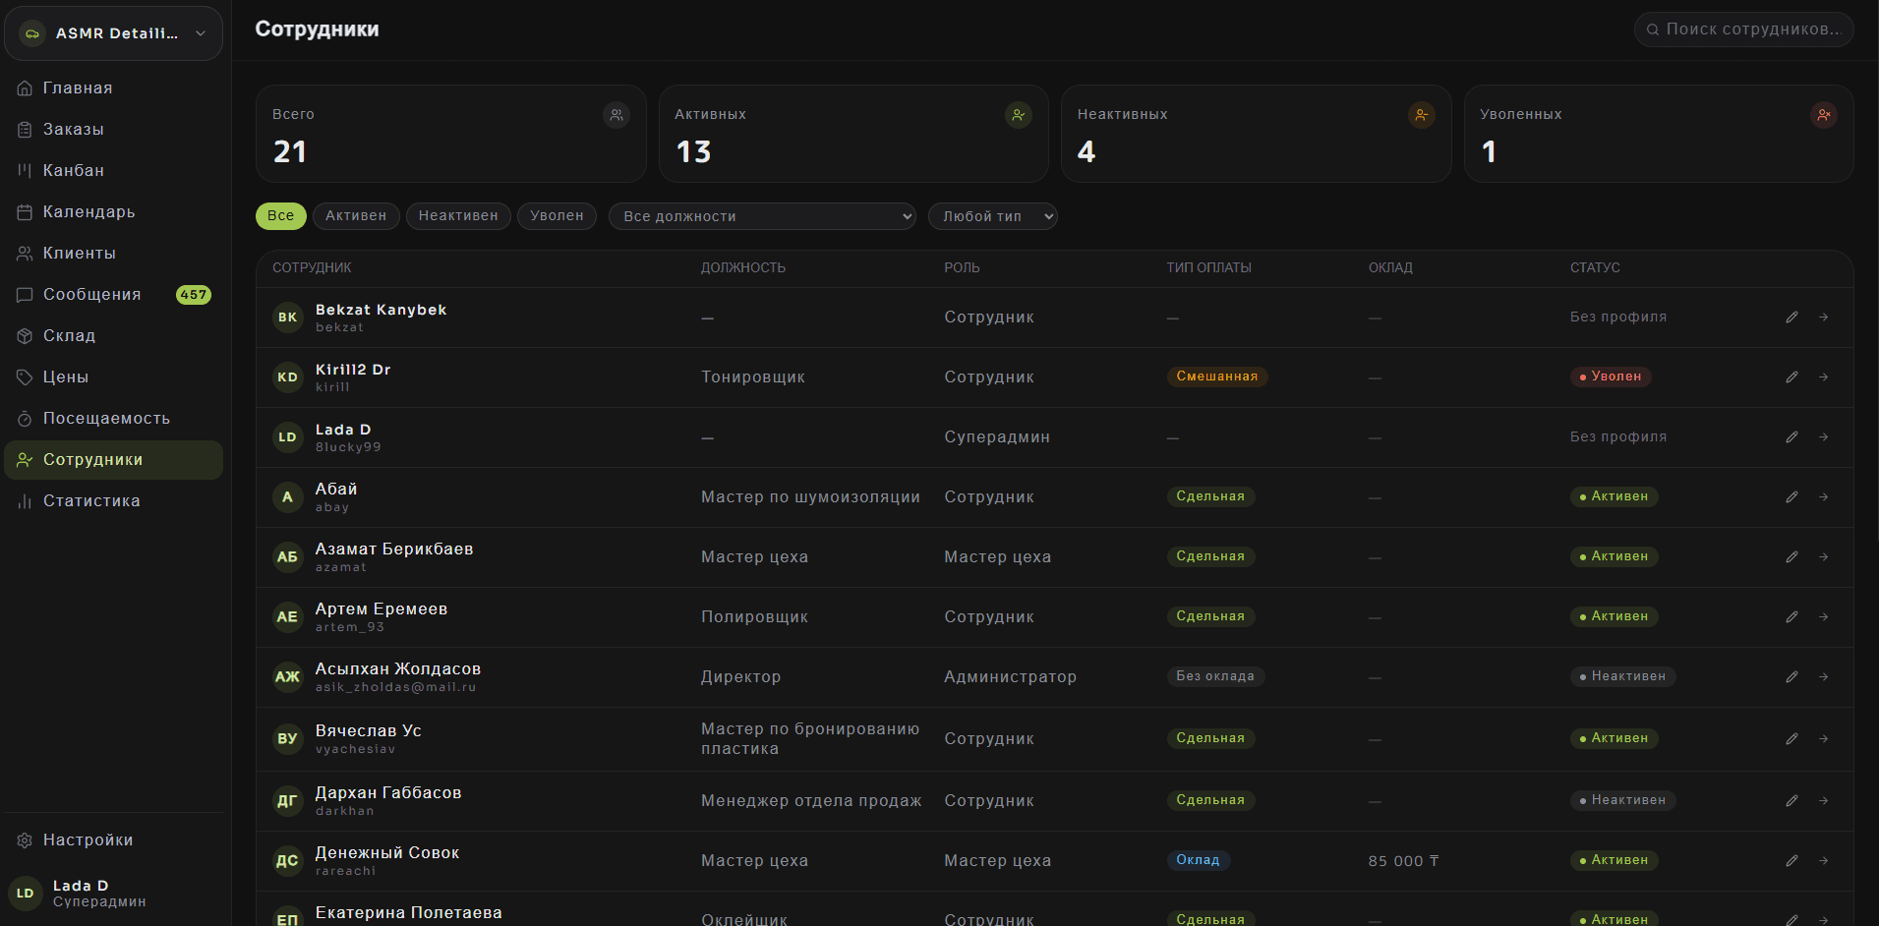Open Календарь in the sidebar
Image resolution: width=1879 pixels, height=926 pixels.
tap(114, 212)
